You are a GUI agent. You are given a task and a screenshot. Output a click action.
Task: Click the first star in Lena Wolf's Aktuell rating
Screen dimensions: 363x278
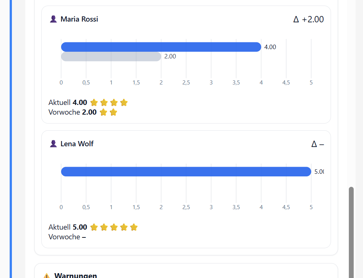coord(94,227)
